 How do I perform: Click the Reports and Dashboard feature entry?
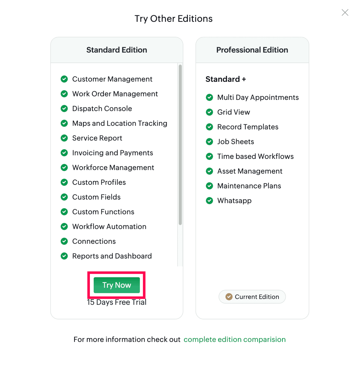[x=112, y=256]
